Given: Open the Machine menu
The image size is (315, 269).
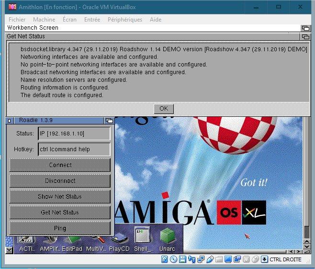Looking at the screenshot, I should pos(44,20).
